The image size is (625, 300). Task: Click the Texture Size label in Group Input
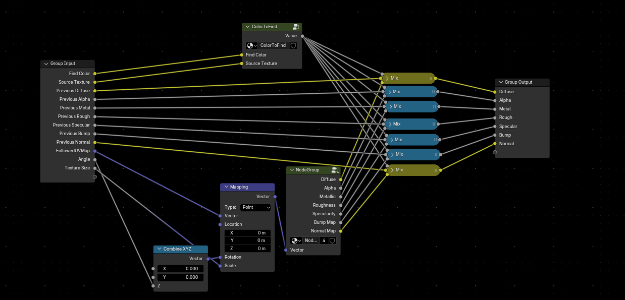click(x=77, y=168)
